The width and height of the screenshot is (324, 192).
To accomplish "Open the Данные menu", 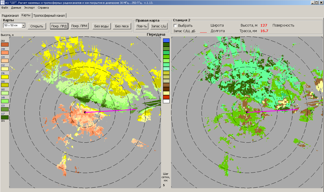I will pos(16,8).
